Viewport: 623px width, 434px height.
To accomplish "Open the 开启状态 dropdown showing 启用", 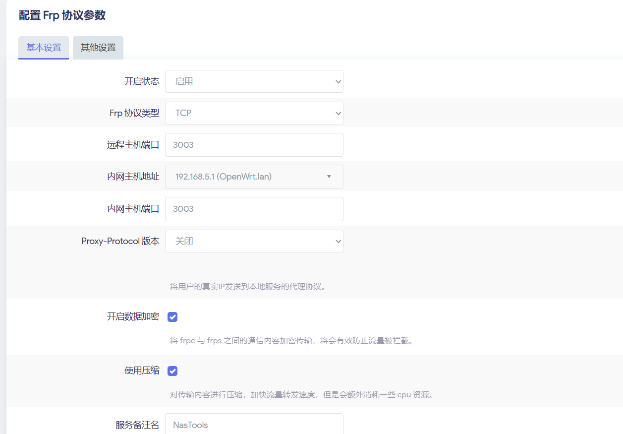I will 254,81.
